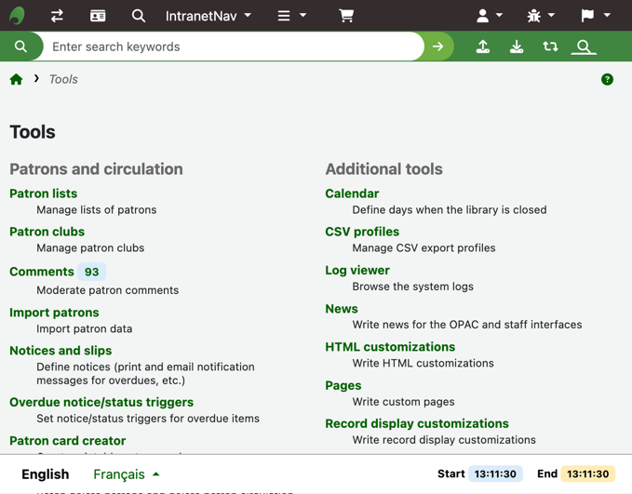Open the hamburger menu dropdown

291,16
